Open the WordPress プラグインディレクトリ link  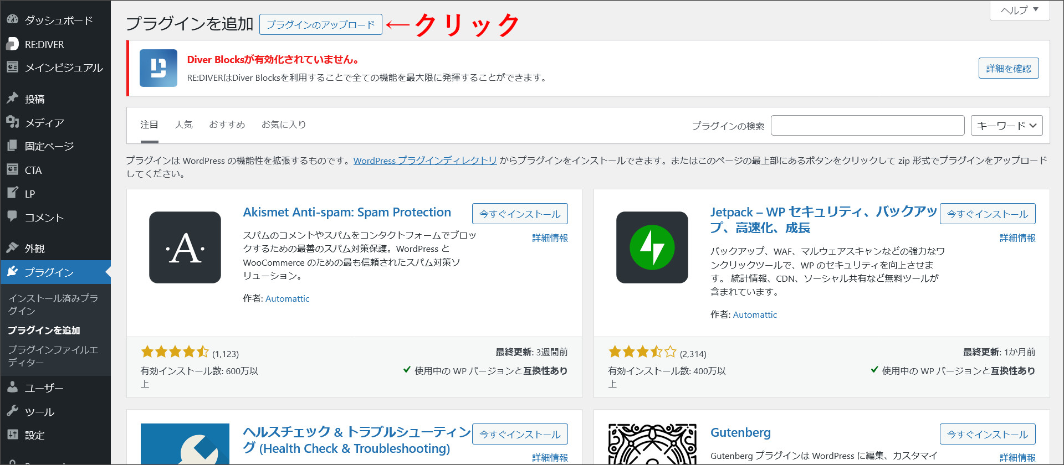click(425, 161)
